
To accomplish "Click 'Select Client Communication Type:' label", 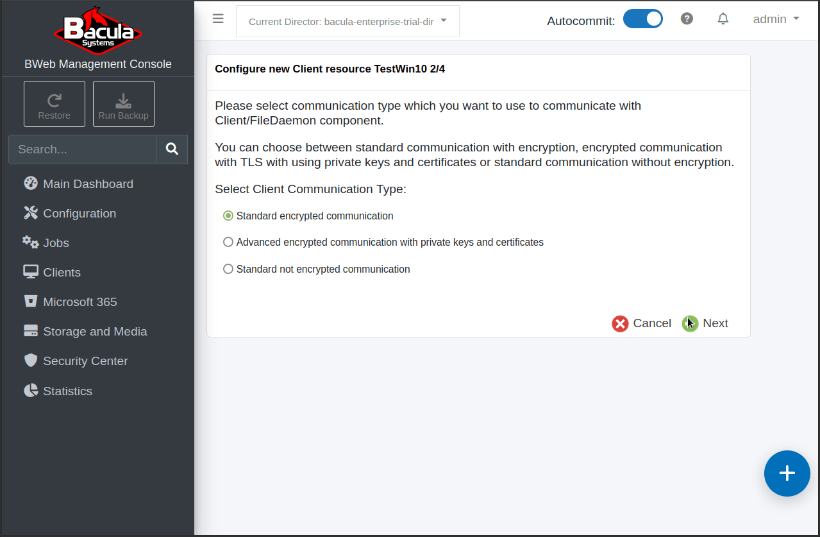I will [311, 189].
